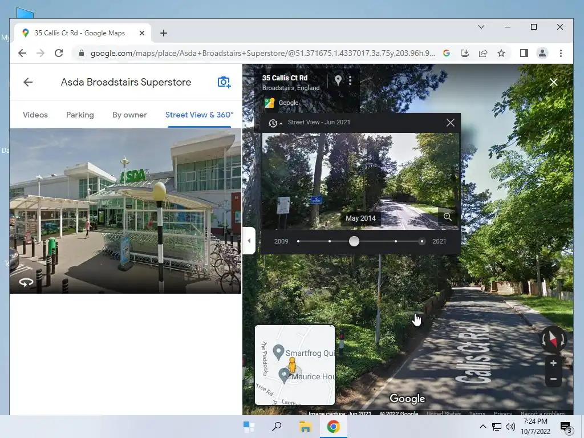The image size is (584, 438).
Task: Zoom in Street View with plus
Action: coord(553,363)
